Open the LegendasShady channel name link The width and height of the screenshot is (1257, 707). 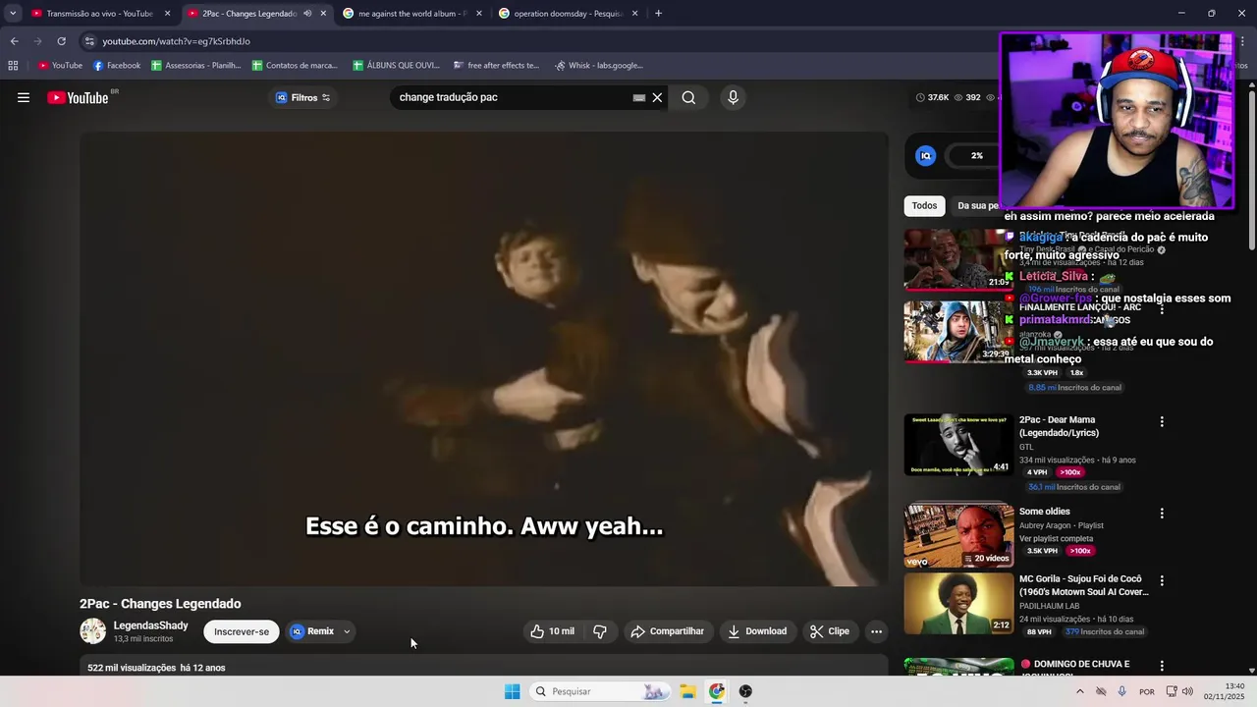click(x=150, y=625)
